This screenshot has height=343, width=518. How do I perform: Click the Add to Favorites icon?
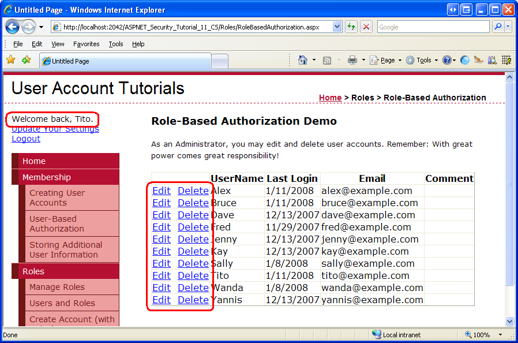26,60
